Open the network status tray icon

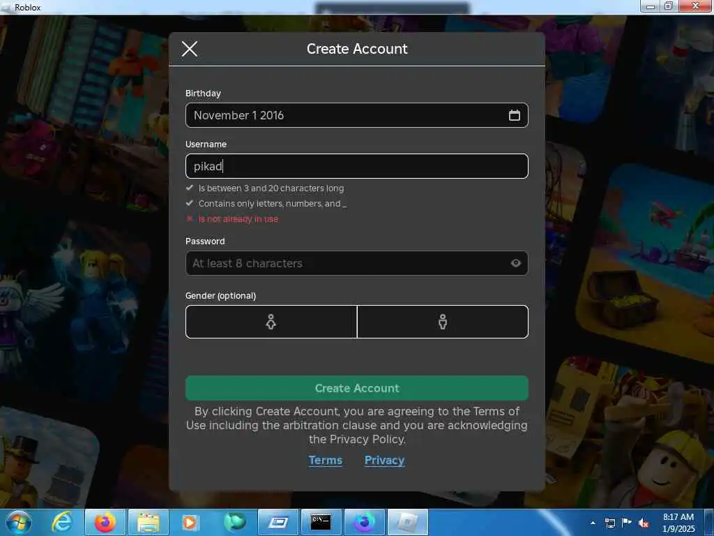(x=609, y=523)
